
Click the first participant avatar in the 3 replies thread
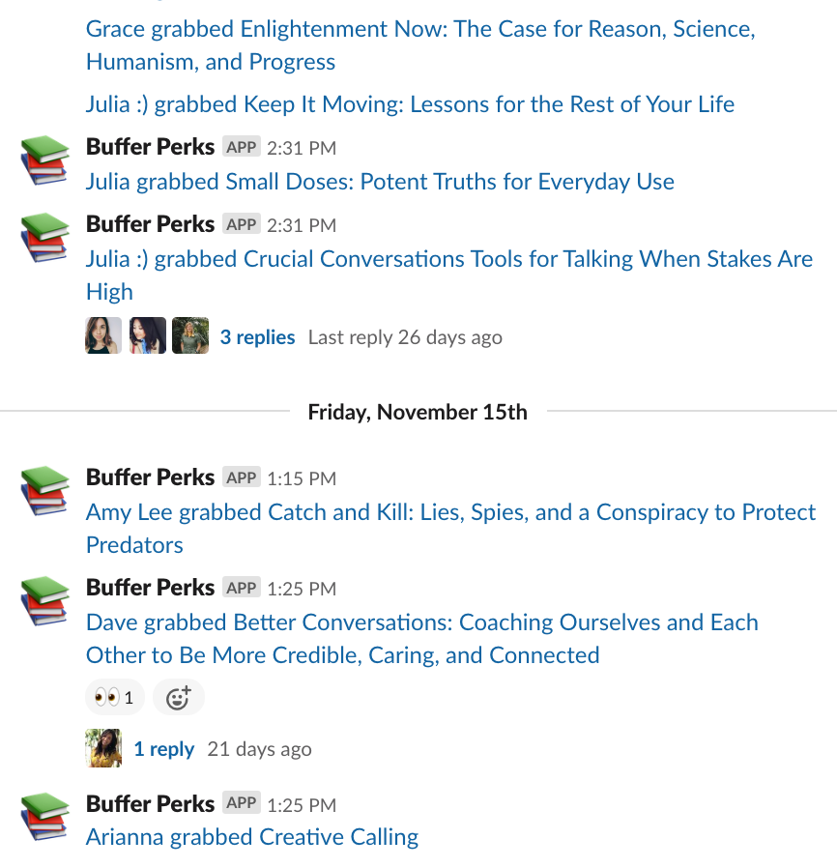coord(103,335)
